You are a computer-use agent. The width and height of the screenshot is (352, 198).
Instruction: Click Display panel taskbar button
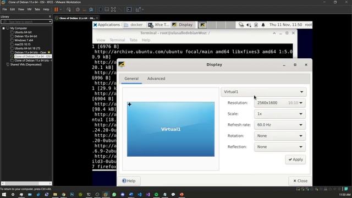pos(183,25)
